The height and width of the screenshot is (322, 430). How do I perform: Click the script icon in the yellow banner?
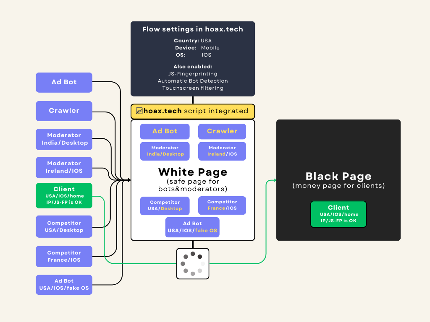(x=139, y=111)
